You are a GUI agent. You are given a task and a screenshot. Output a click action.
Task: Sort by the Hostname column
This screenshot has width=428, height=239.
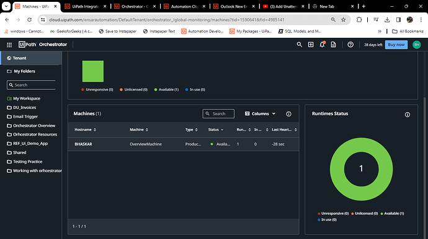[x=86, y=130]
